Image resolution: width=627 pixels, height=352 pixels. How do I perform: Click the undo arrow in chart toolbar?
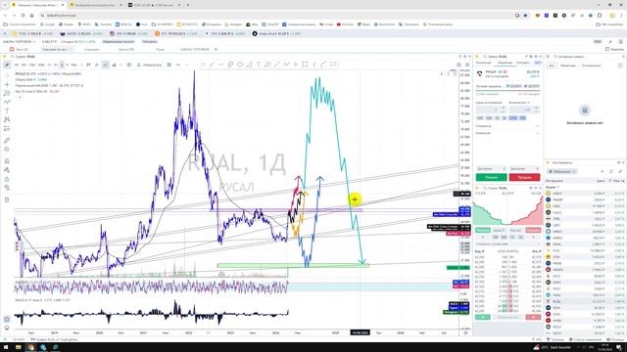tap(178, 65)
